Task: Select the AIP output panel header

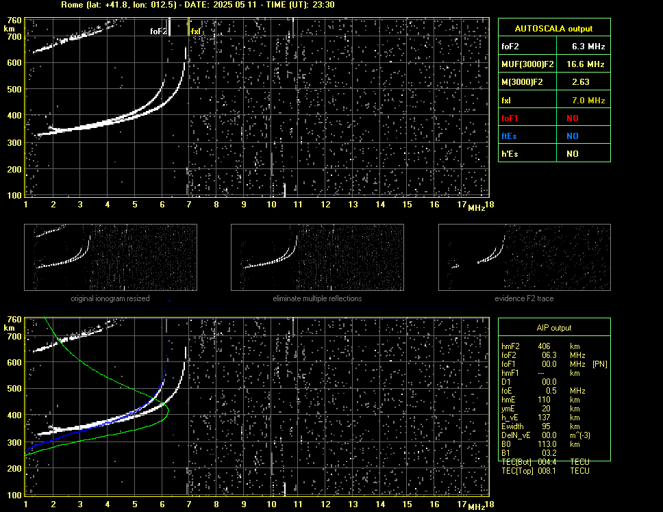Action: pos(553,328)
